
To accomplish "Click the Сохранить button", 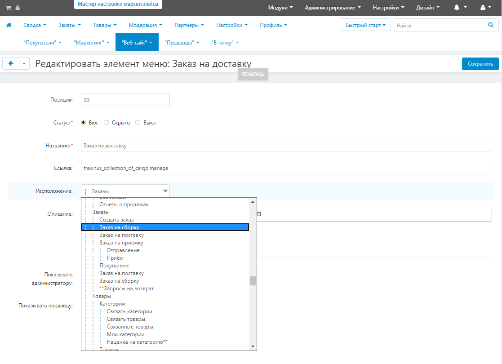I will (x=480, y=64).
